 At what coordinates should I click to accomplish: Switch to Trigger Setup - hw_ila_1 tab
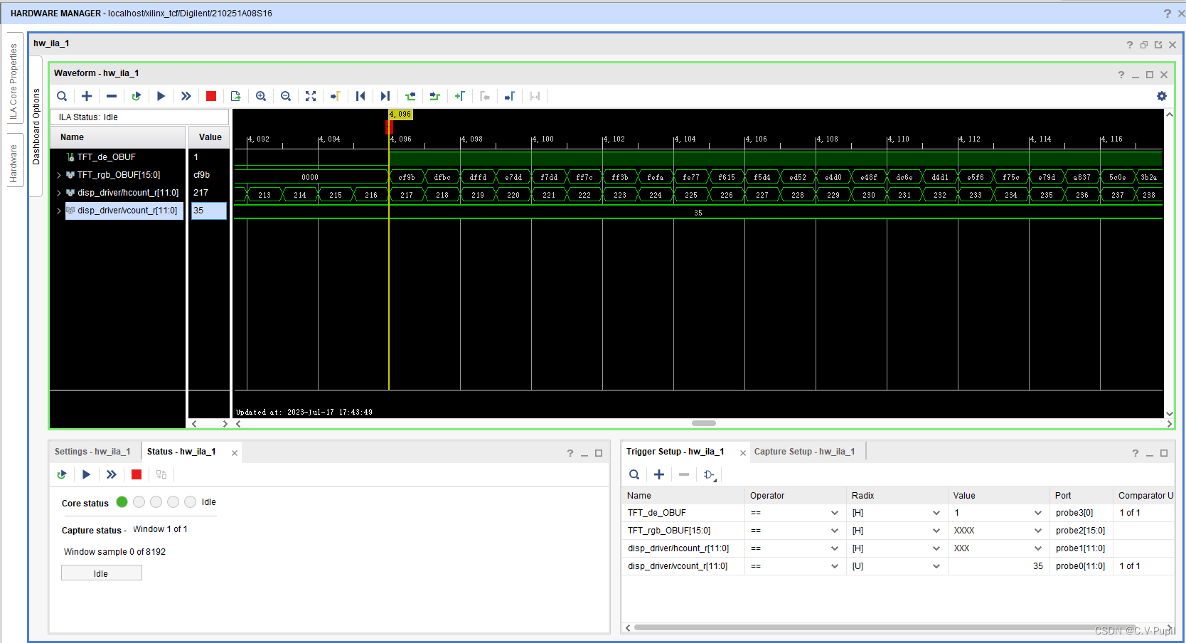675,452
